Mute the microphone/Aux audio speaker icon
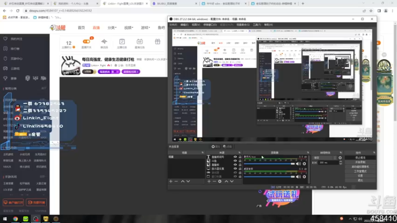The height and width of the screenshot is (223, 397). (x=299, y=164)
